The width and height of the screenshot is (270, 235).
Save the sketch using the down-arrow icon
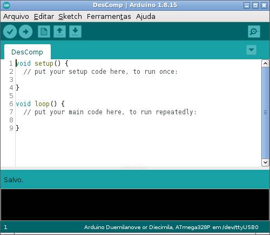[x=75, y=32]
